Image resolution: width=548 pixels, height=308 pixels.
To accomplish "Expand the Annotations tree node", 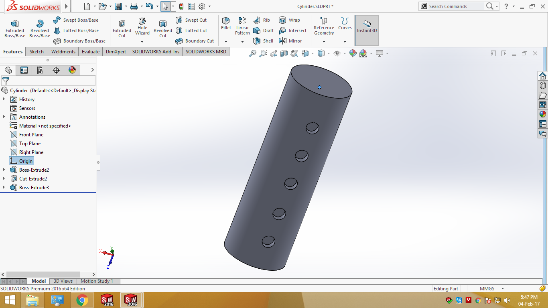I will pyautogui.click(x=4, y=117).
